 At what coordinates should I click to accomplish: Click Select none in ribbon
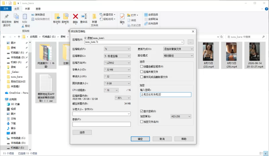pyautogui.click(x=151, y=19)
